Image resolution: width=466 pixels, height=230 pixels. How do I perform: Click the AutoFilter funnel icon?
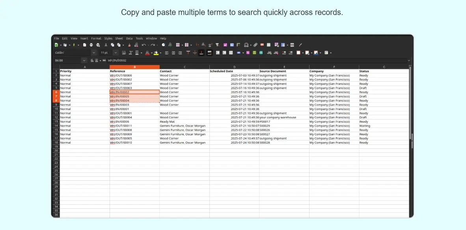pos(217,45)
